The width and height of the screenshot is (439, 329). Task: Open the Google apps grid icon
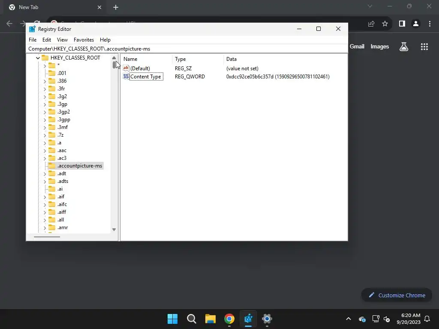pyautogui.click(x=424, y=47)
